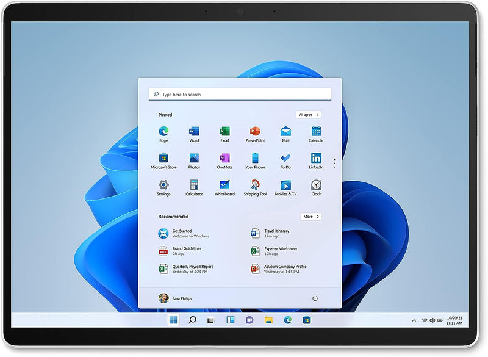This screenshot has width=488, height=357.
Task: Click the taskbar Start button
Action: click(x=173, y=320)
